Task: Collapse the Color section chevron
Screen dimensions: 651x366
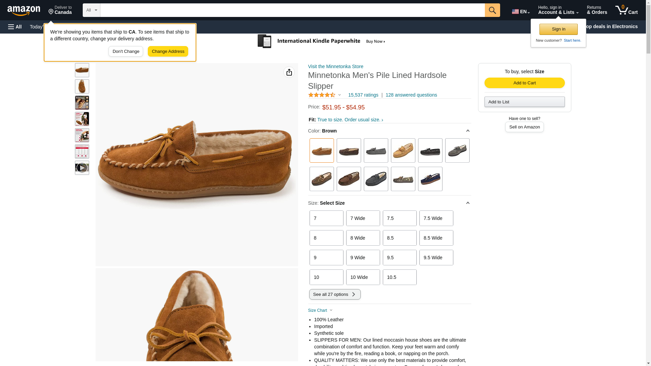Action: (468, 131)
